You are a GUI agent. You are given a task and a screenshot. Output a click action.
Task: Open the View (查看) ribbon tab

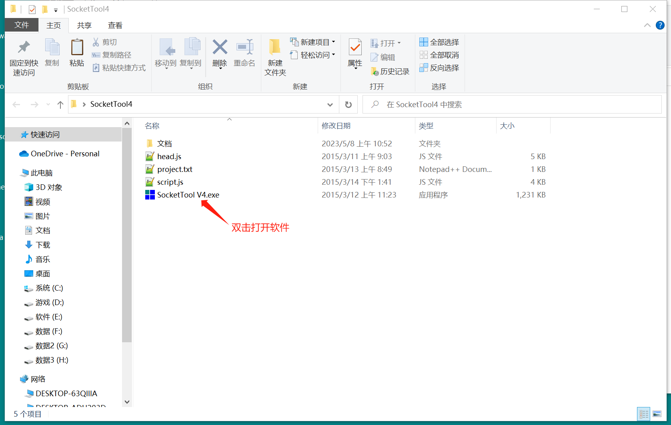tap(115, 25)
